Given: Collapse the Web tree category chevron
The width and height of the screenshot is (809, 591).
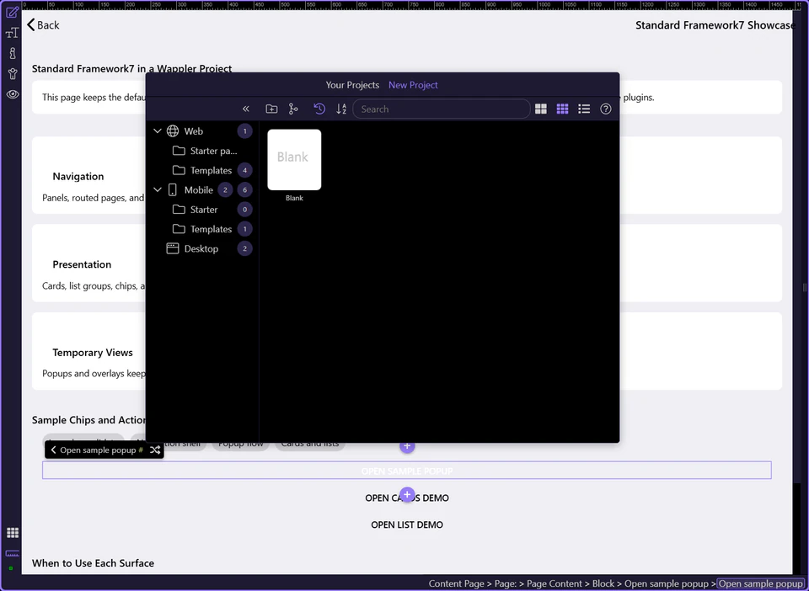Looking at the screenshot, I should click(x=158, y=130).
